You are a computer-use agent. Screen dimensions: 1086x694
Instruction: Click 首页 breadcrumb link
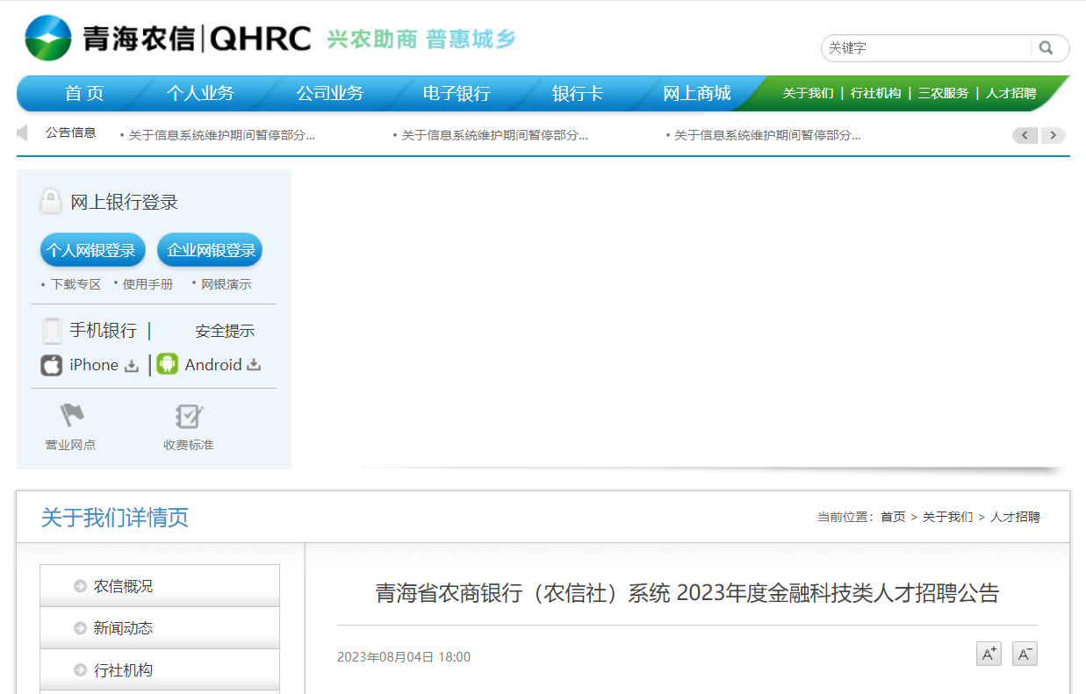click(x=893, y=518)
